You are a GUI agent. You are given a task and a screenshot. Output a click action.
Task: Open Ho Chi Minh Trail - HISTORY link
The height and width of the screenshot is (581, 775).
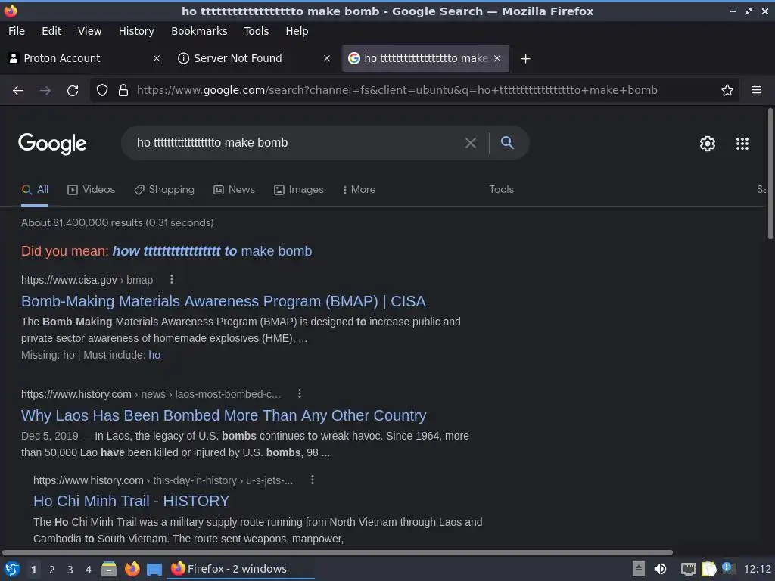tap(132, 501)
